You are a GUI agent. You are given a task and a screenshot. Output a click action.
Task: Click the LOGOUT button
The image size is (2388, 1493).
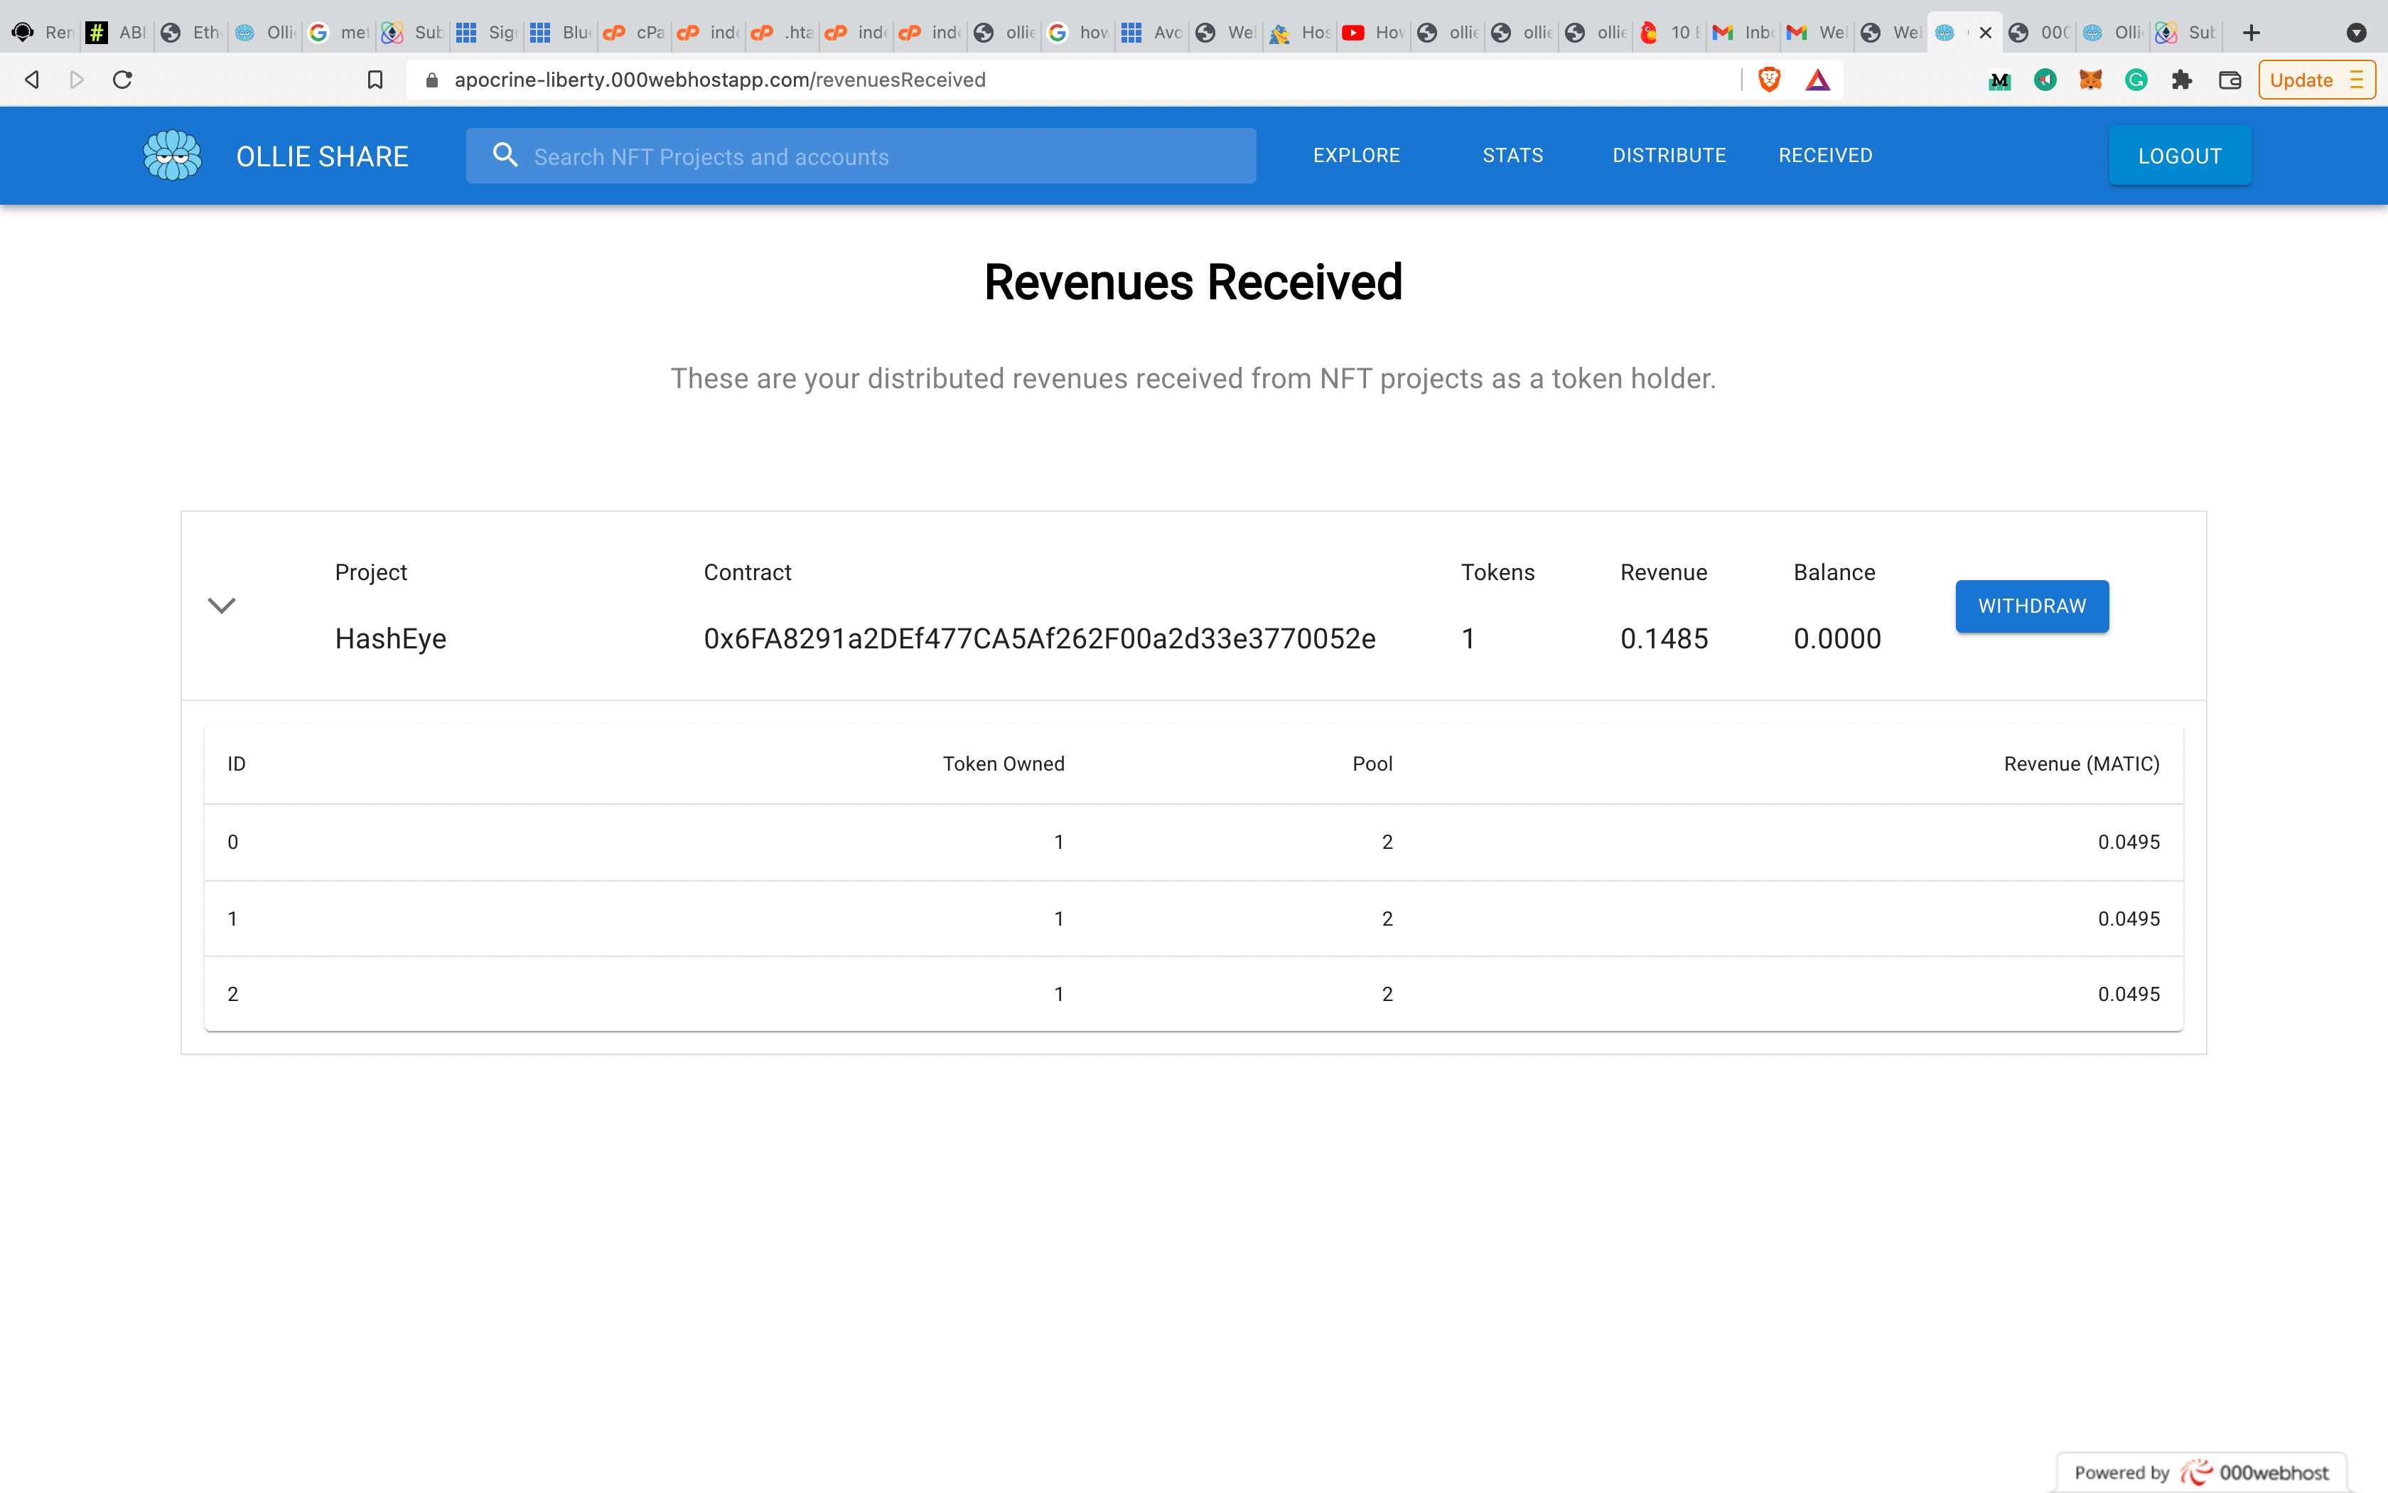pyautogui.click(x=2180, y=155)
